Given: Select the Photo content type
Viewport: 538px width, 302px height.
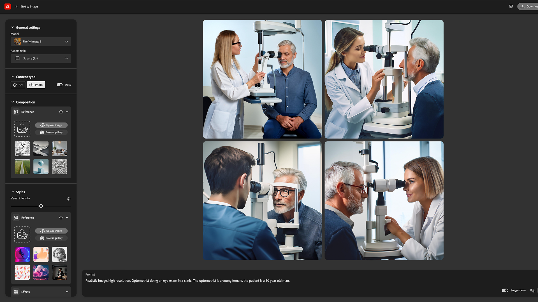Looking at the screenshot, I should (x=36, y=85).
